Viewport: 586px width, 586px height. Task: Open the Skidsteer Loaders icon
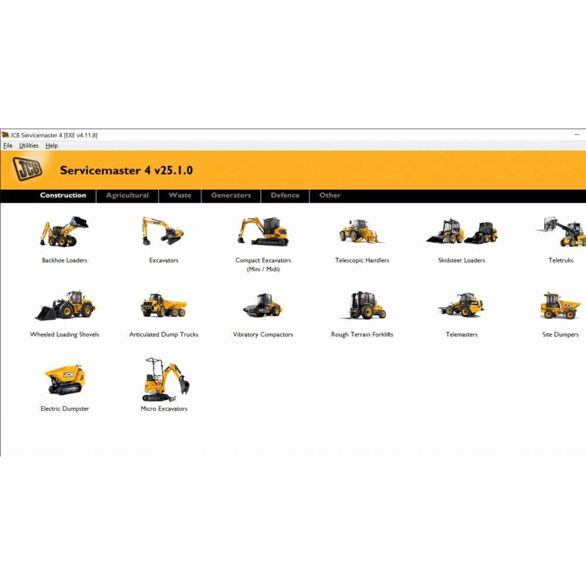[x=462, y=231]
